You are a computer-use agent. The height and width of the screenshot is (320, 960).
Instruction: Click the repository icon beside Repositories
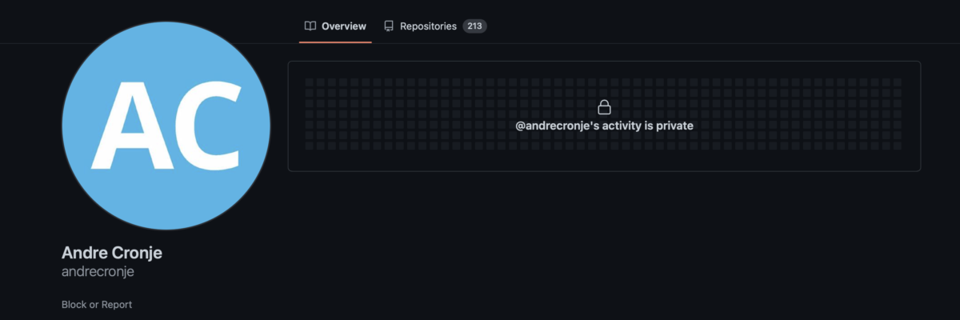(389, 26)
